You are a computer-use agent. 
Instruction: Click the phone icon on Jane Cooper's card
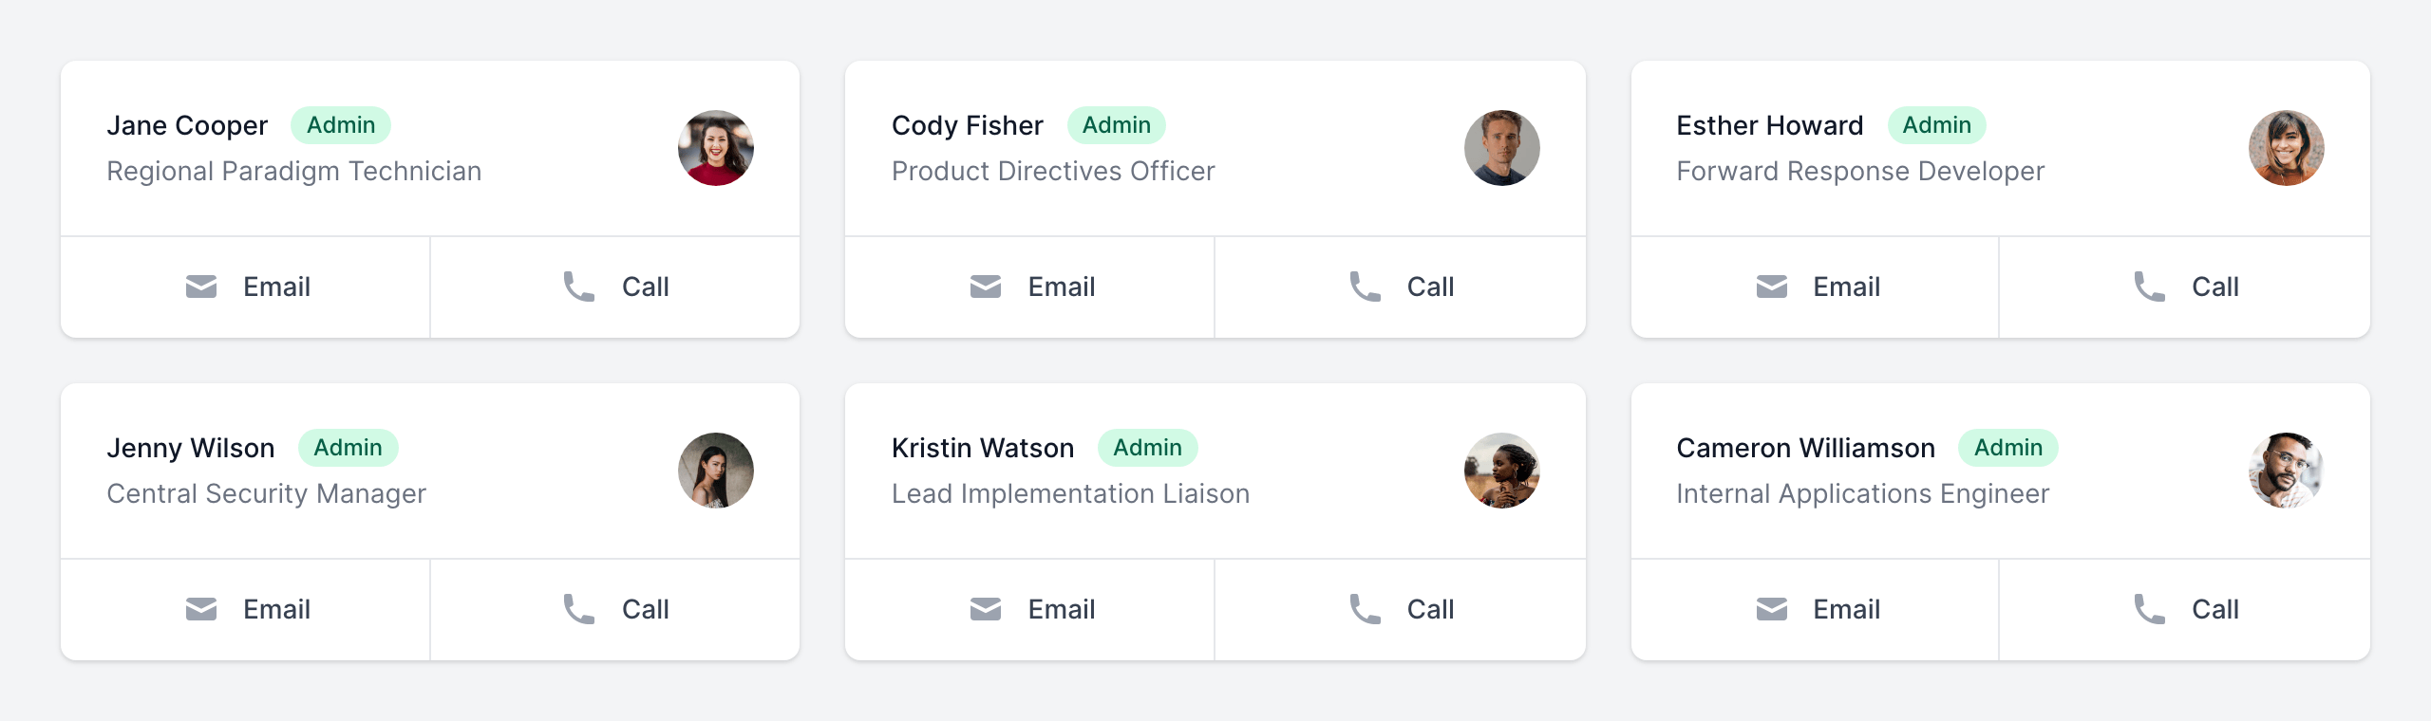(x=578, y=287)
